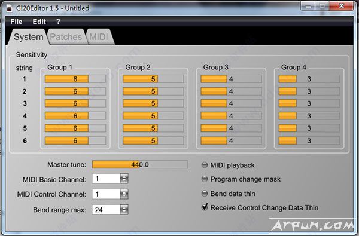Click the GI20Editor app icon in title bar

click(9, 8)
